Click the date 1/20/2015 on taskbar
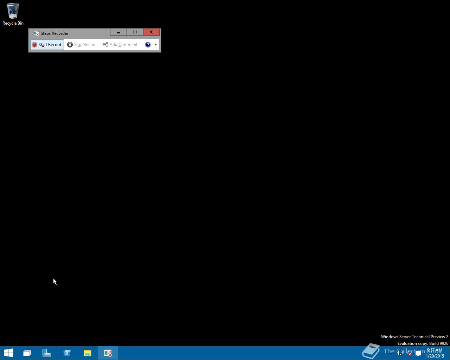This screenshot has height=360, width=450. click(435, 356)
